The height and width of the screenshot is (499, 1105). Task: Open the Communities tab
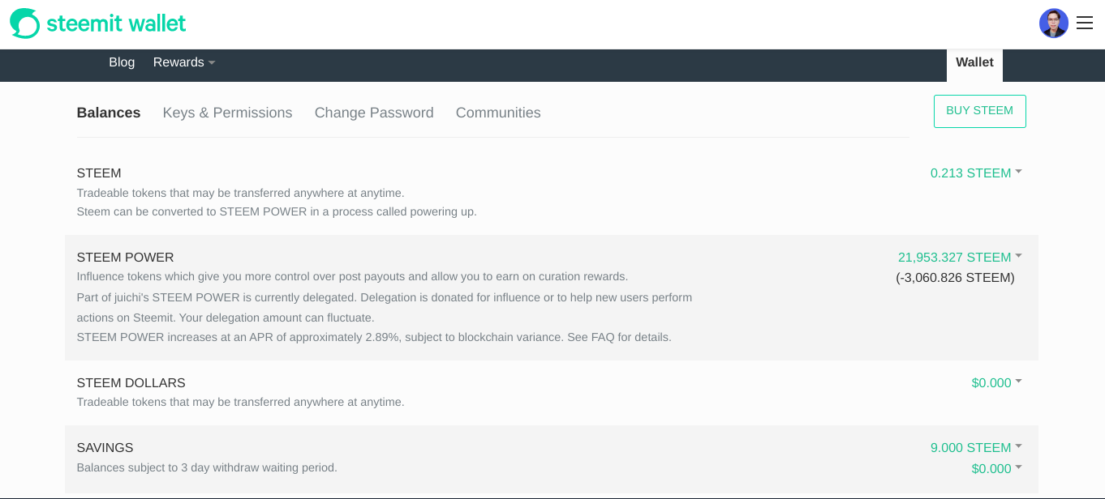coord(498,113)
